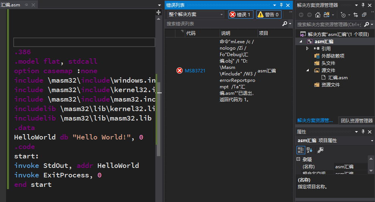Collapse the 杂项 property category
The height and width of the screenshot is (202, 375).
pyautogui.click(x=298, y=159)
